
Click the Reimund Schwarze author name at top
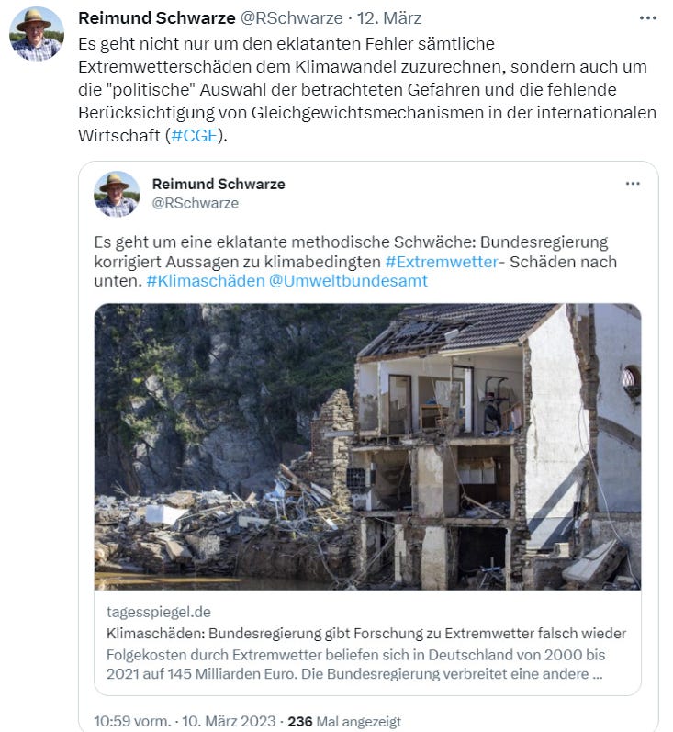[157, 18]
